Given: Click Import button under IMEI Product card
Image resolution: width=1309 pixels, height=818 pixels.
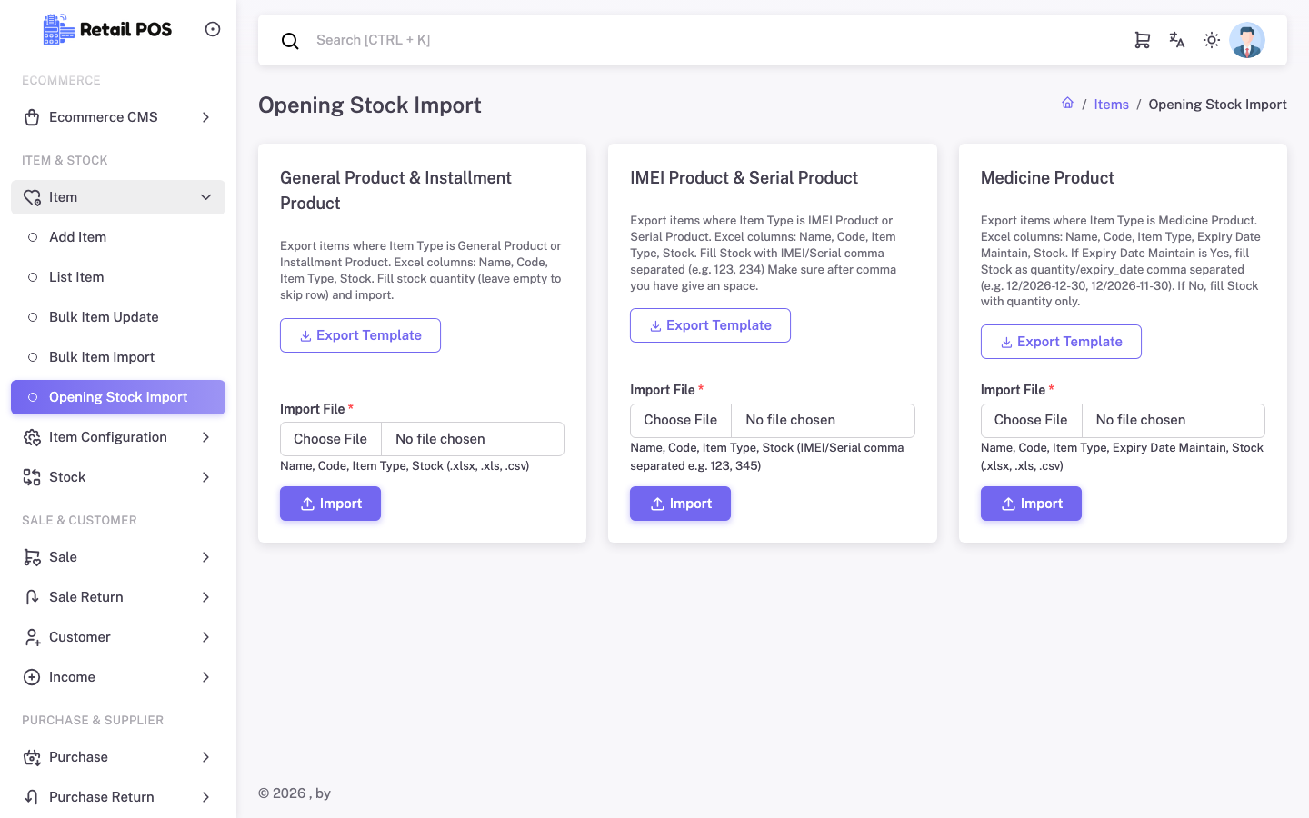Looking at the screenshot, I should [680, 504].
